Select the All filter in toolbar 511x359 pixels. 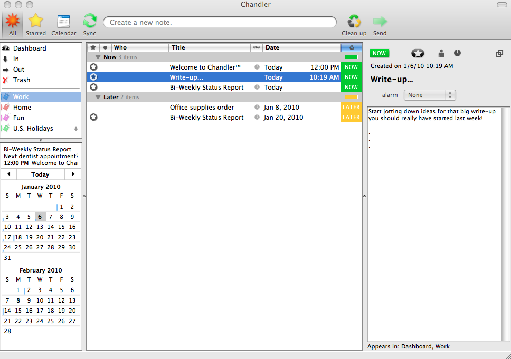click(x=12, y=24)
